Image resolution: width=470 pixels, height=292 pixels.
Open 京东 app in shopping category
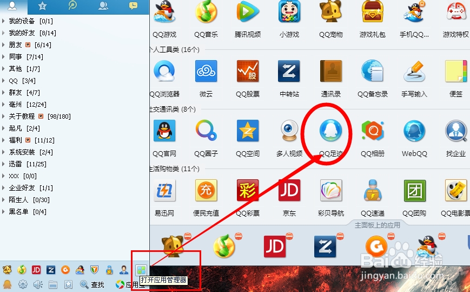pyautogui.click(x=289, y=190)
